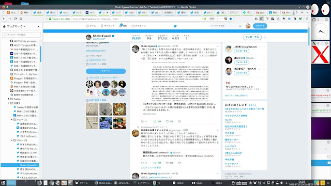Screen dimensions: 331x186
Task: Click the Twitter extension icon in toolbar
Action: pos(289,19)
